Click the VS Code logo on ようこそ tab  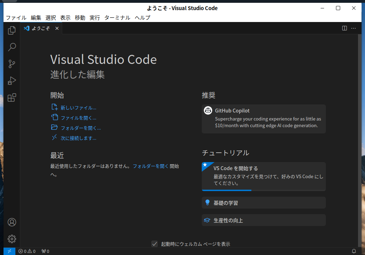(27, 28)
